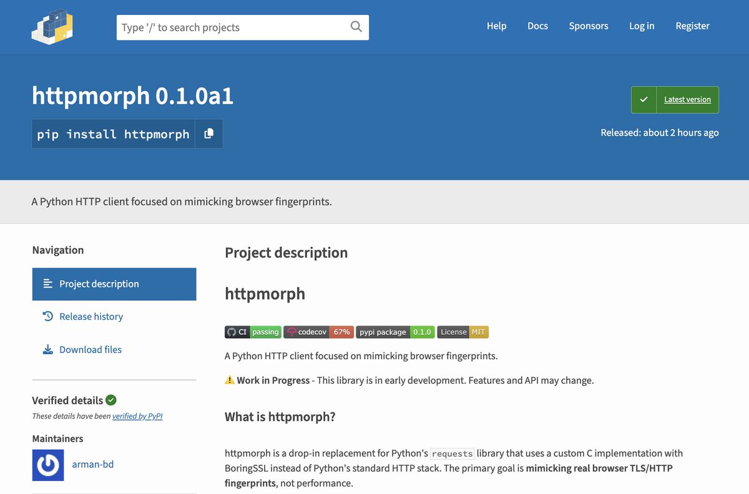Click the Navigation sidebar heading

click(58, 250)
